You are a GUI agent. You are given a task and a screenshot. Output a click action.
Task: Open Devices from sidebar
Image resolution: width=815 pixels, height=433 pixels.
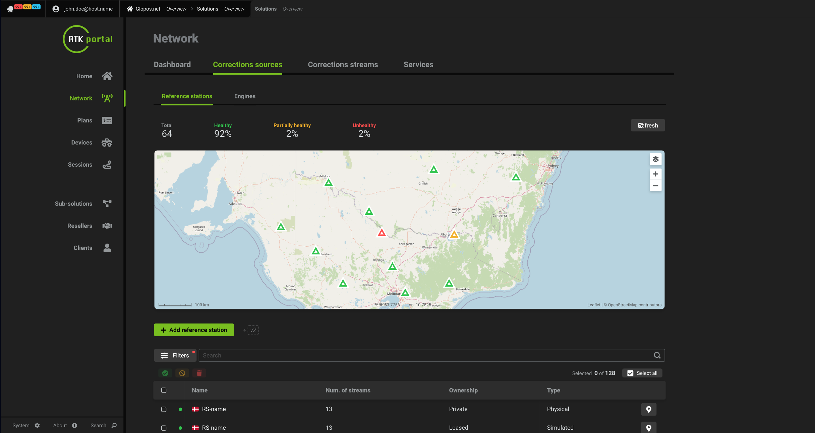82,143
